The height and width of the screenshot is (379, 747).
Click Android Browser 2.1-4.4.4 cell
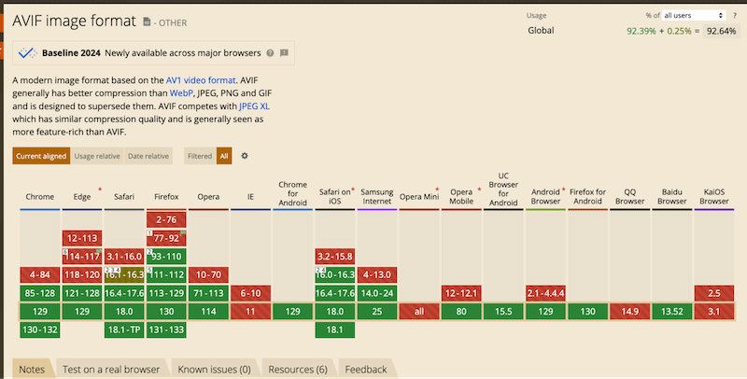(545, 293)
